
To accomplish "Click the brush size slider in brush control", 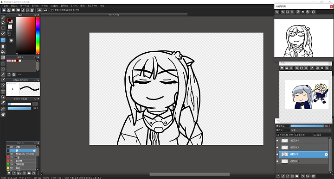I will [19, 104].
